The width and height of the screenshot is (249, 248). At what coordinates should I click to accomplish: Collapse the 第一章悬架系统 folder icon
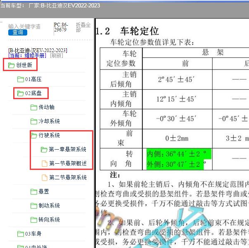coord(44,150)
